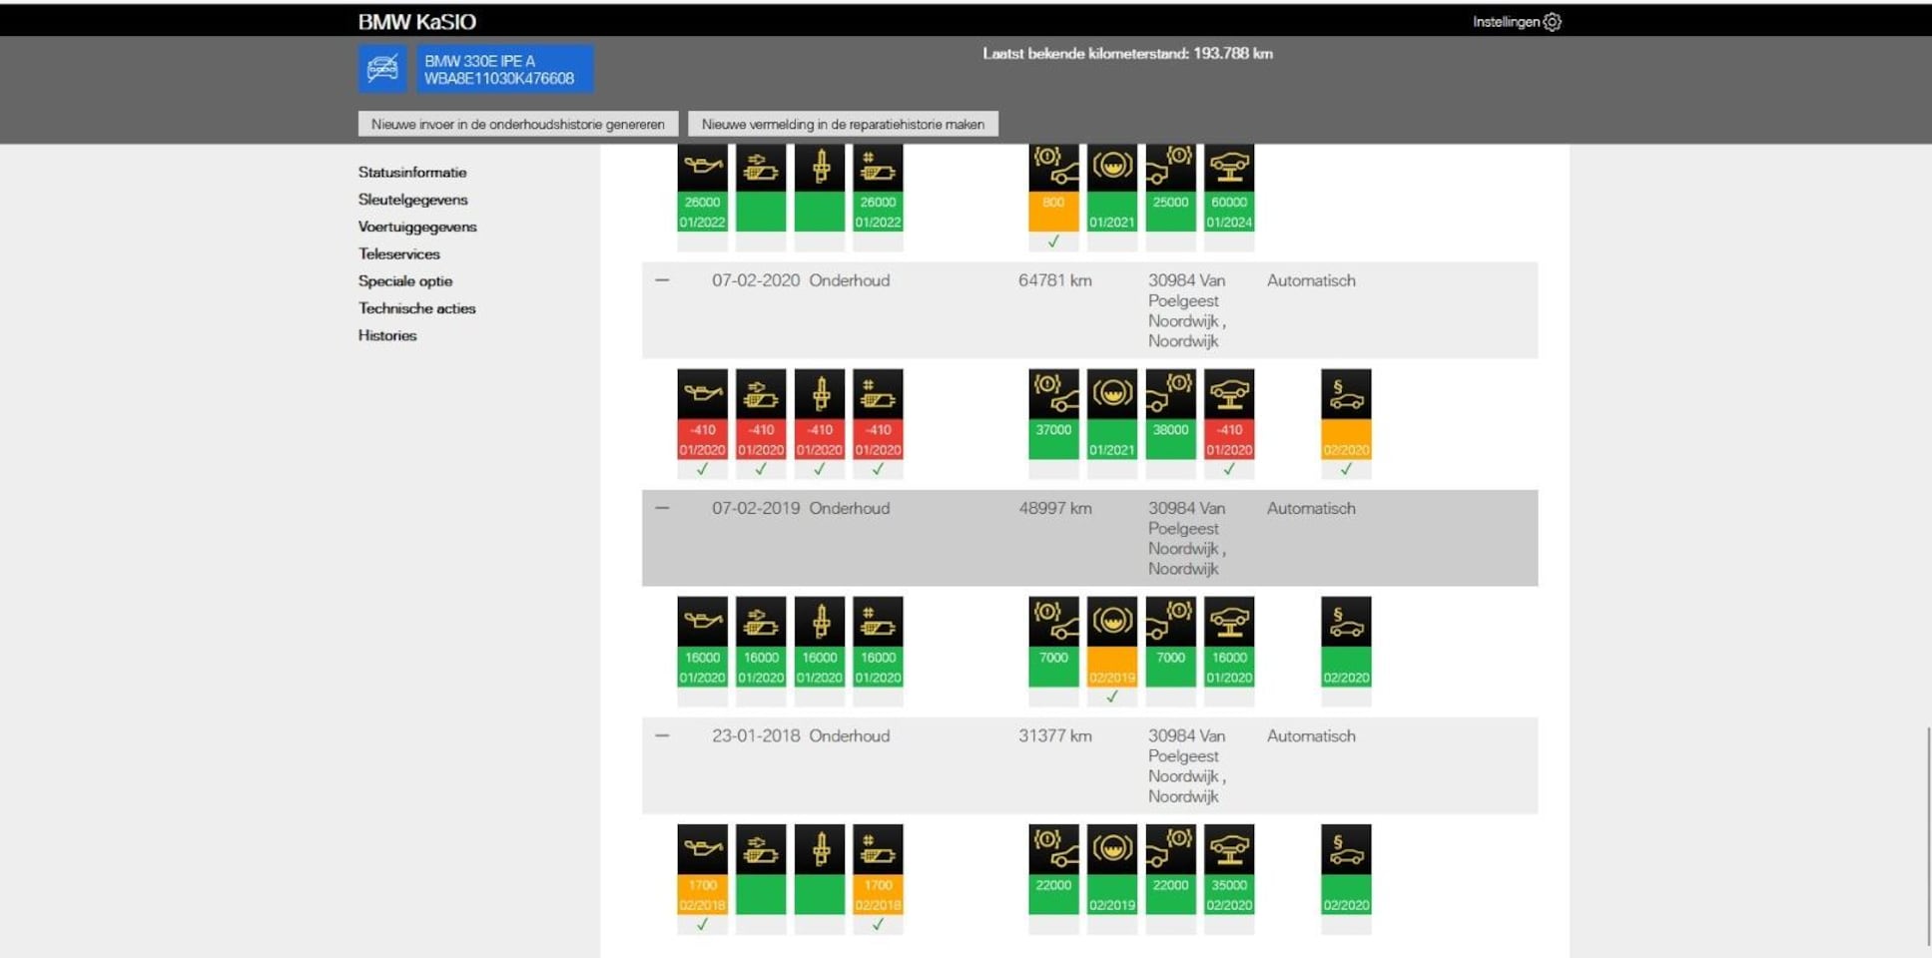
Task: Click rear brake icon in 07-02-2019 row
Action: [x=1170, y=622]
